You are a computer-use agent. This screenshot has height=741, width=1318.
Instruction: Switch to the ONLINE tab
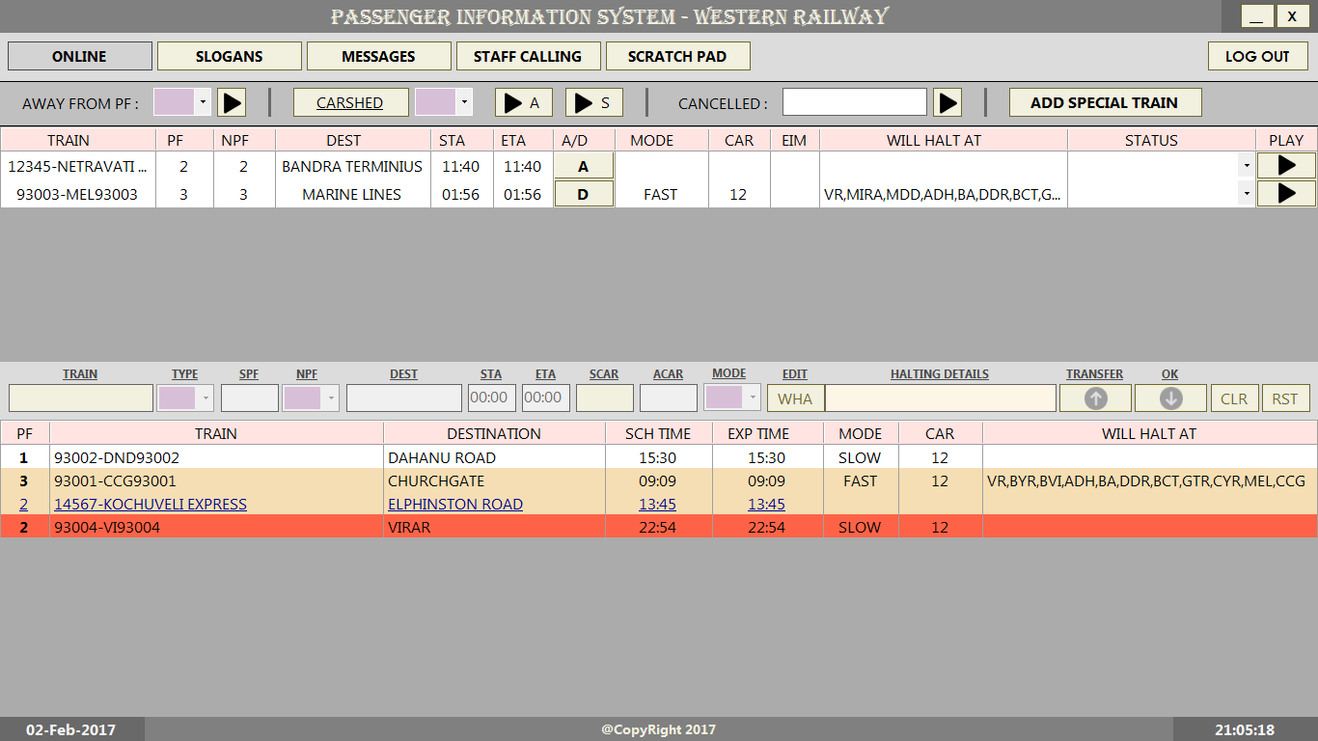click(x=79, y=56)
